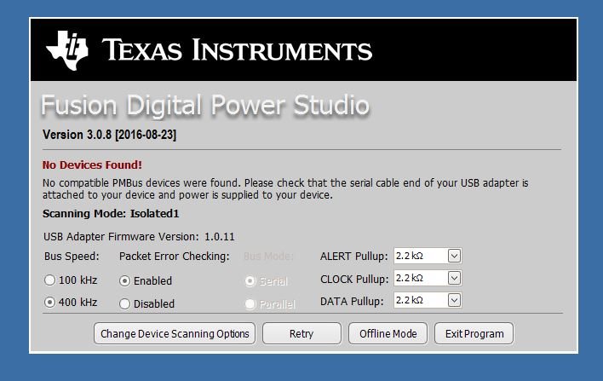This screenshot has width=603, height=381.
Task: Open the ALERT Pullup dropdown arrow
Action: click(x=454, y=256)
